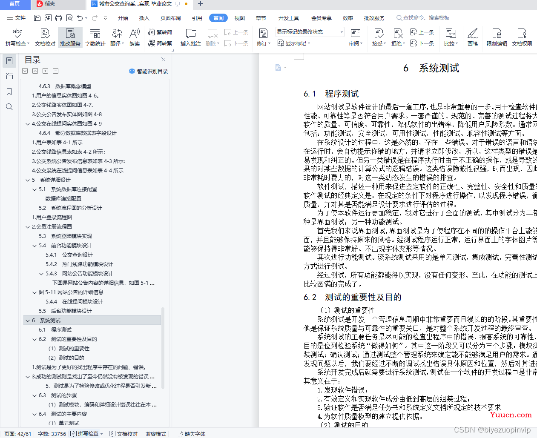Switch to the 开始 ribbon tab
Image resolution: width=537 pixels, height=438 pixels.
[x=123, y=18]
